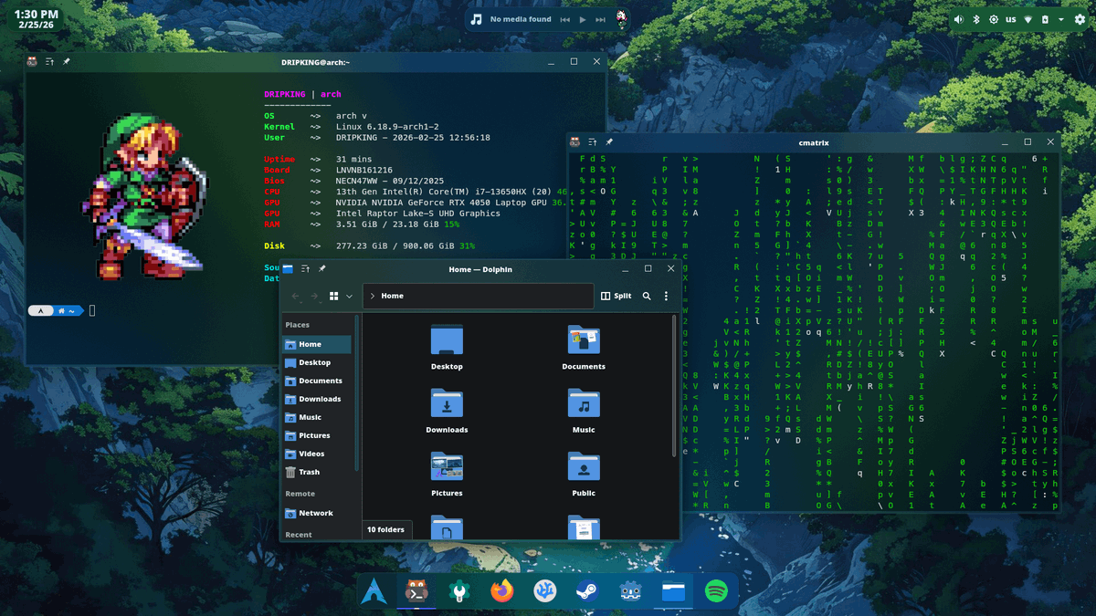Screen dimensions: 1096x616
Task: Select Desktop in Dolphin Places panel
Action: click(317, 362)
